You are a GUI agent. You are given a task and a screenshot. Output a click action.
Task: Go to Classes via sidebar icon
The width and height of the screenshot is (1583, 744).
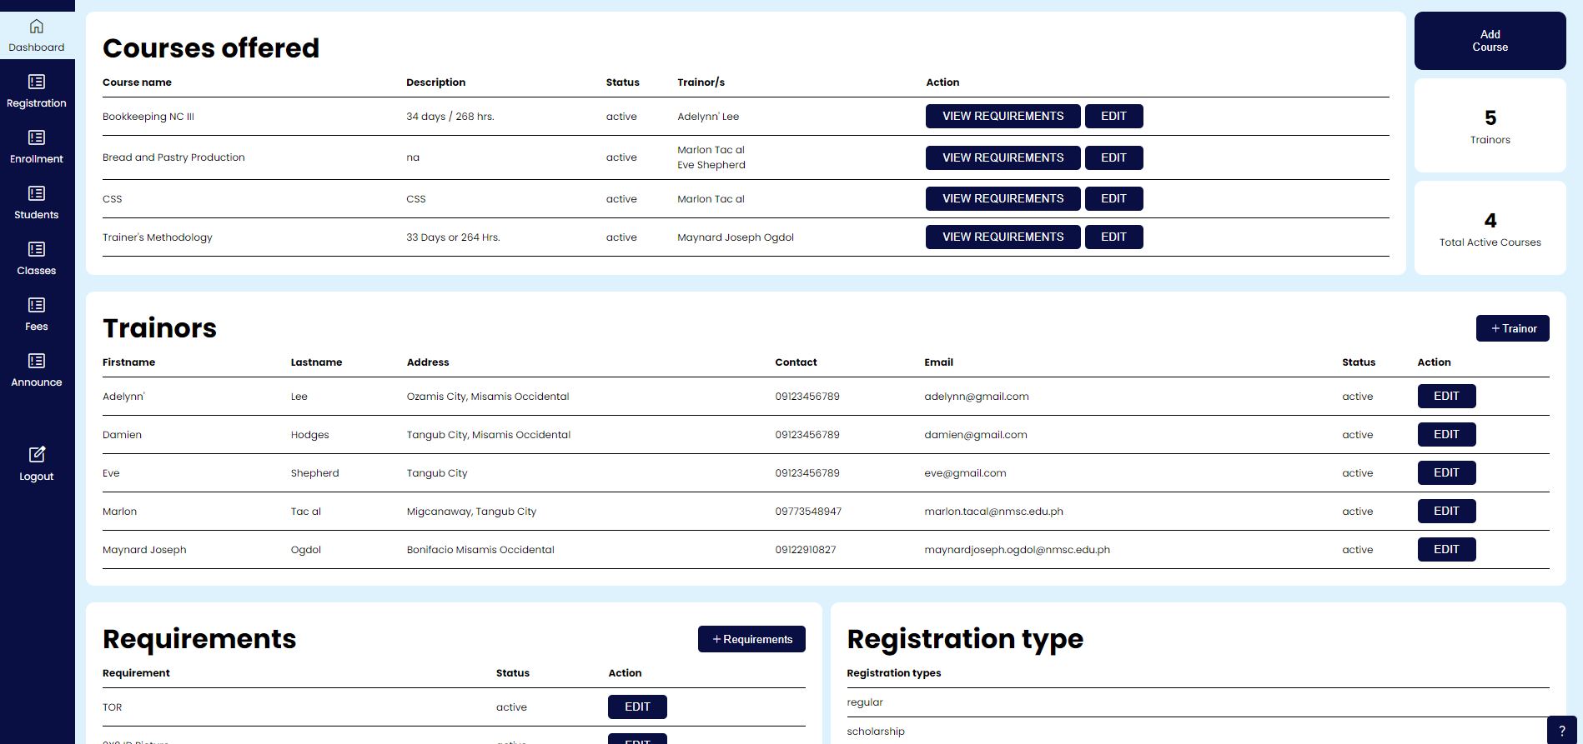coord(37,249)
